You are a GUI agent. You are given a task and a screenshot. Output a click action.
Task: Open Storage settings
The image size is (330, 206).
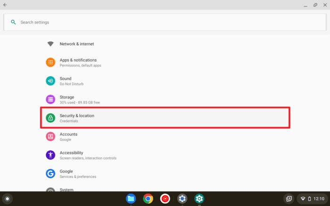coord(165,99)
